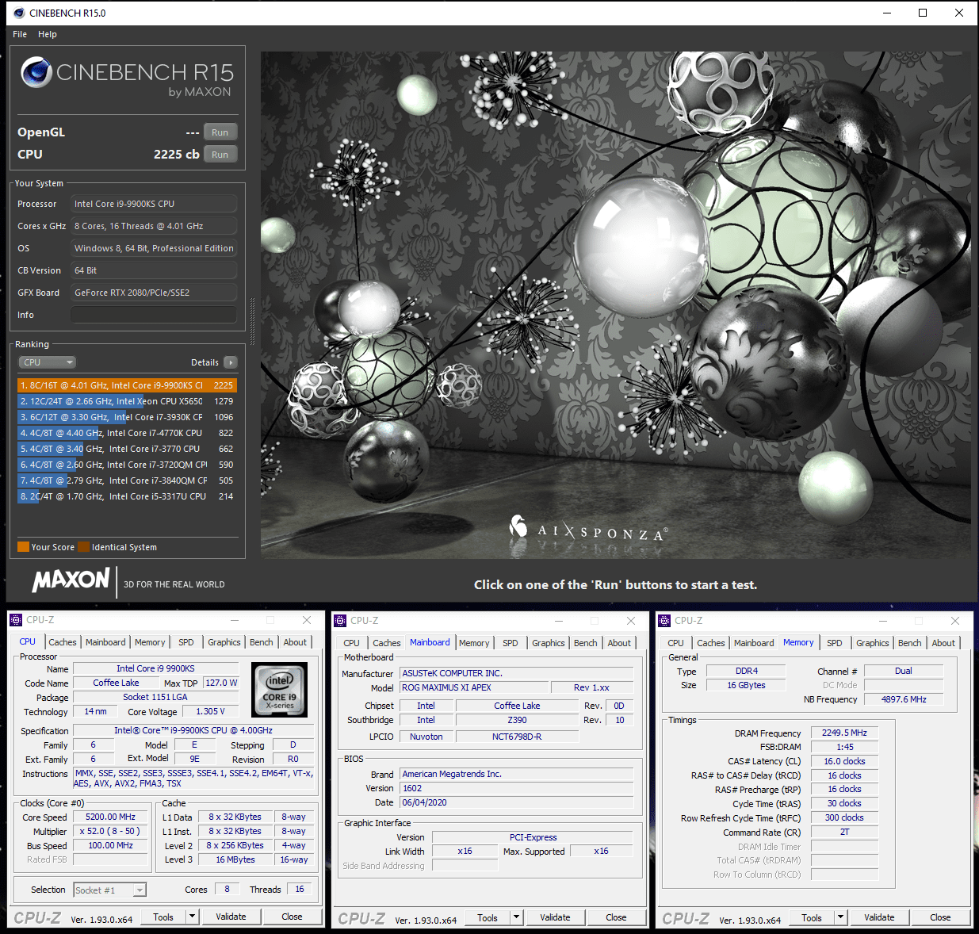Click Validate in Memory CPU-Z window
979x934 pixels.
click(879, 917)
